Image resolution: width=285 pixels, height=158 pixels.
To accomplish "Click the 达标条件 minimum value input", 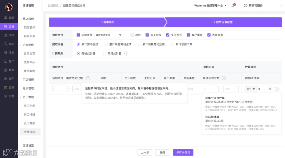I will 60,89.
